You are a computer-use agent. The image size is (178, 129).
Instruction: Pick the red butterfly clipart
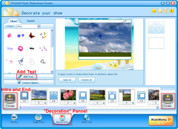[x=32, y=35]
